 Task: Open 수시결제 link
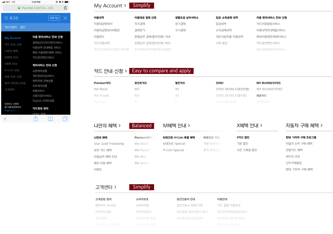(x=180, y=30)
